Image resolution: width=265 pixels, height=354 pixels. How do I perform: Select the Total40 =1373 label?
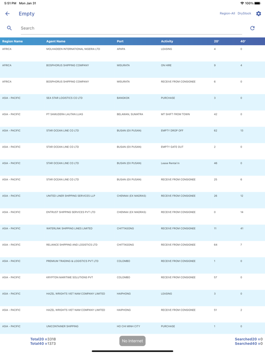[43, 343]
